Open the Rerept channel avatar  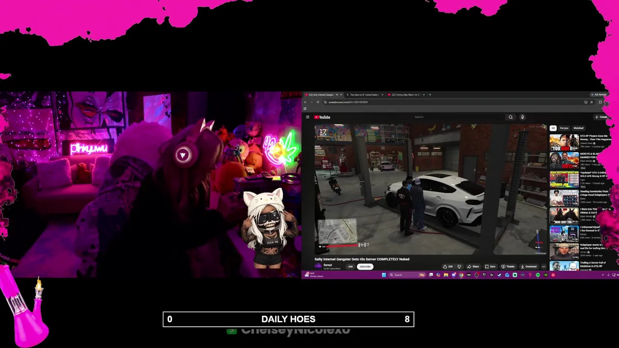pos(318,266)
